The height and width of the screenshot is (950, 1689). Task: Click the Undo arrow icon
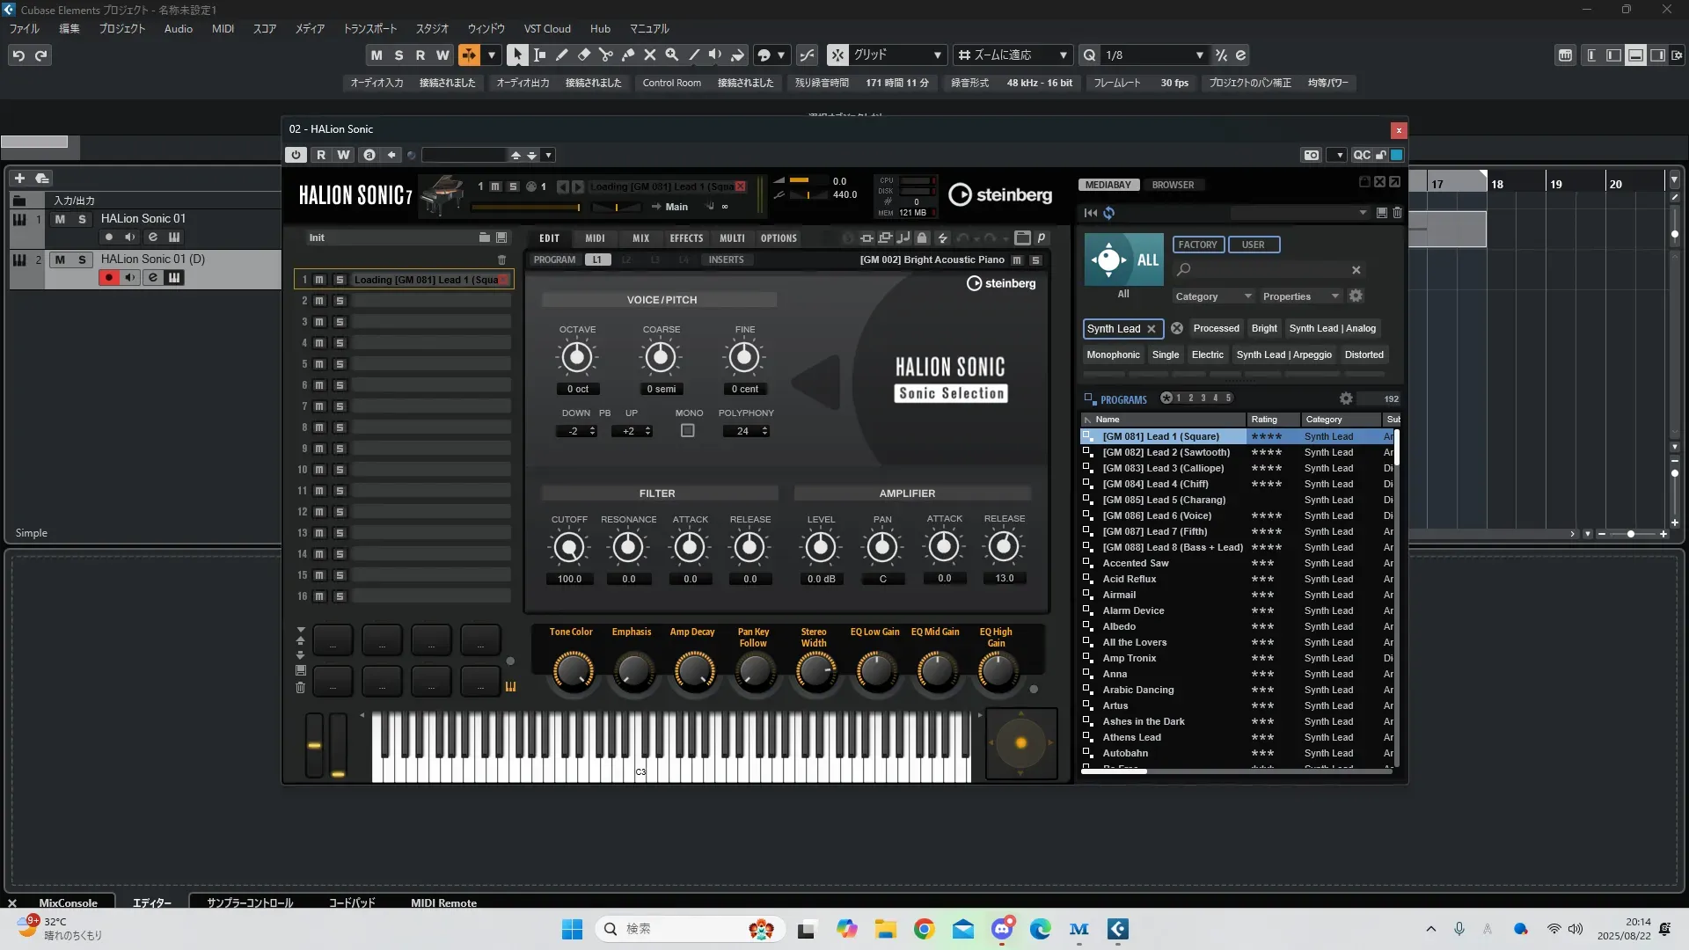click(x=18, y=55)
